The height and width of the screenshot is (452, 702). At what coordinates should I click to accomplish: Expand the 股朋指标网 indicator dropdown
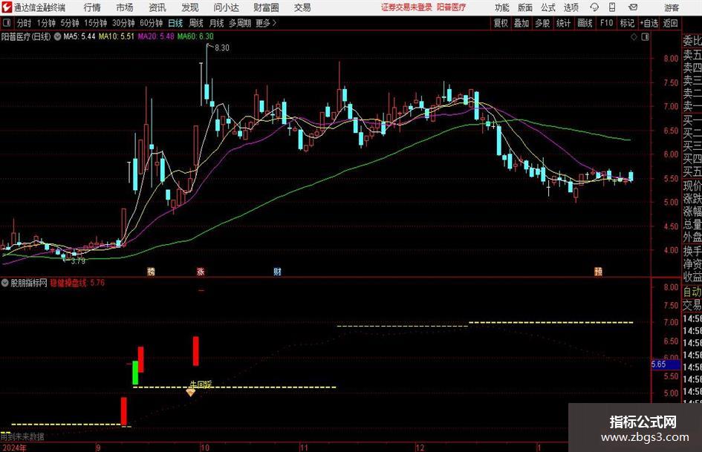(x=5, y=283)
